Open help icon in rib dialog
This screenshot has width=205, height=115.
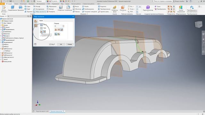pyautogui.click(x=35, y=44)
